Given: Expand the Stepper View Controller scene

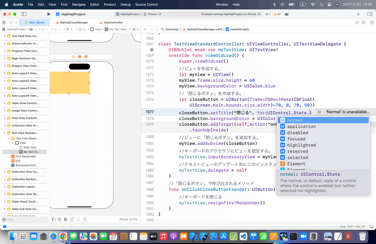Looking at the screenshot, I should 5,66.
